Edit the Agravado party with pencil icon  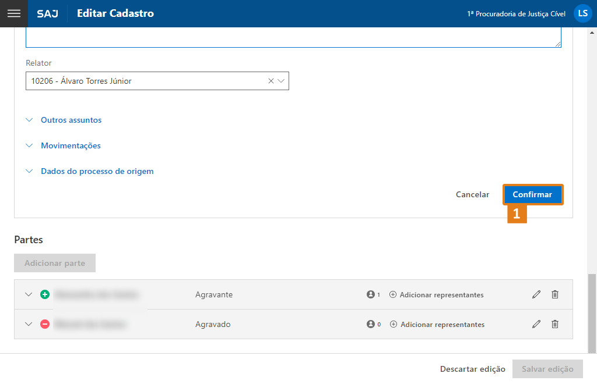click(x=536, y=324)
